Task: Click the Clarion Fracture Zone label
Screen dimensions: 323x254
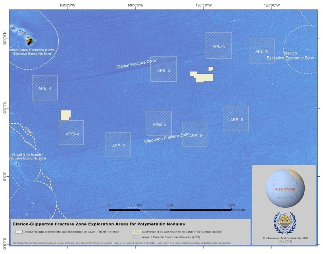Action: pyautogui.click(x=136, y=64)
